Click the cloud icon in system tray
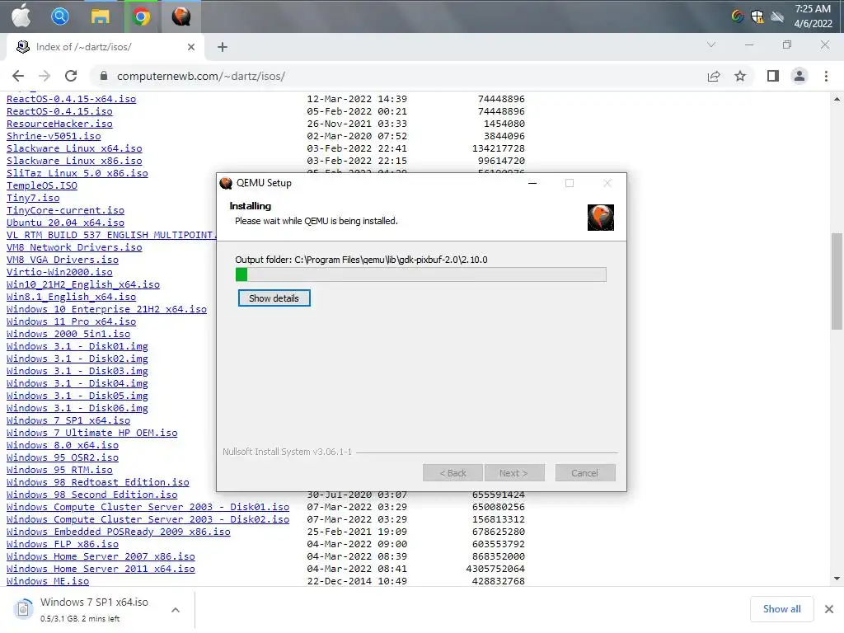844x633 pixels. click(777, 16)
